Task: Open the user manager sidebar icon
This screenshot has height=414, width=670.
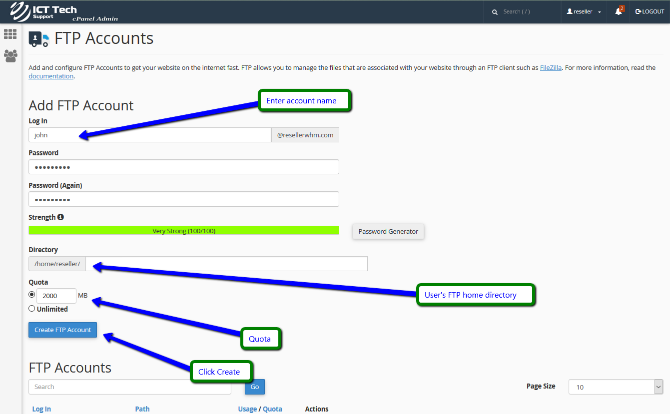Action: coord(10,55)
